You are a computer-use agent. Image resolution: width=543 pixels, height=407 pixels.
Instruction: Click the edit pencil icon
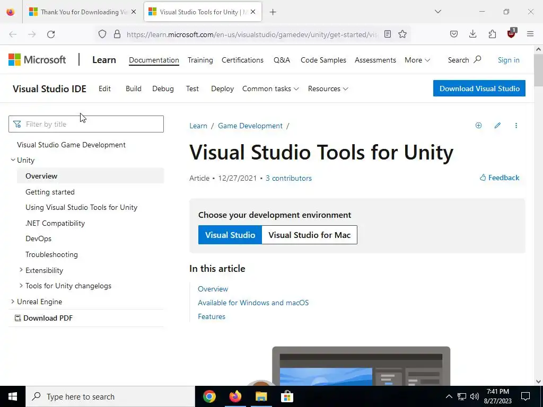[497, 125]
